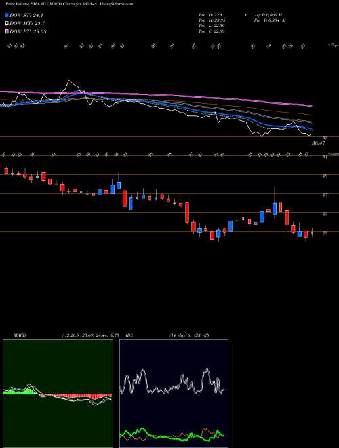The height and width of the screenshot is (448, 339).
Task: Click the 29 price axis label
Action: click(x=325, y=176)
